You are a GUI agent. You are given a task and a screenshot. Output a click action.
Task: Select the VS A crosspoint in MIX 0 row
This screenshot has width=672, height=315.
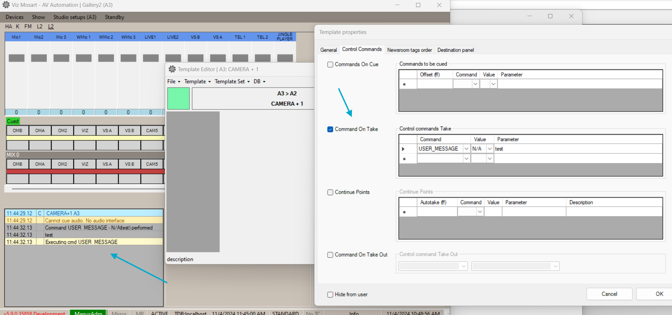tap(107, 164)
